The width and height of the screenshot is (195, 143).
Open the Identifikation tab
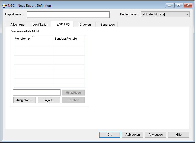point(40,25)
